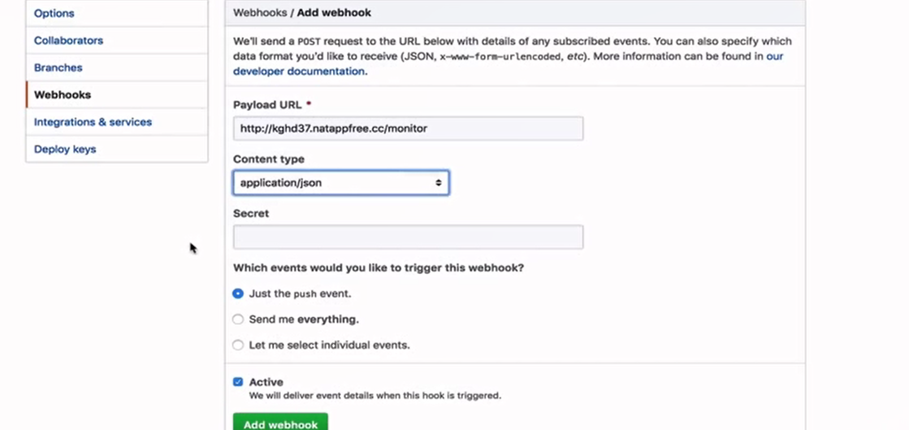909x430 pixels.
Task: Focus the Secret input field
Action: click(408, 237)
